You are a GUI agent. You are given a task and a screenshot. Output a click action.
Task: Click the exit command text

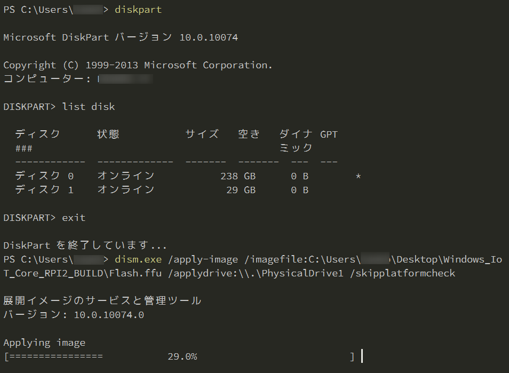pos(74,218)
